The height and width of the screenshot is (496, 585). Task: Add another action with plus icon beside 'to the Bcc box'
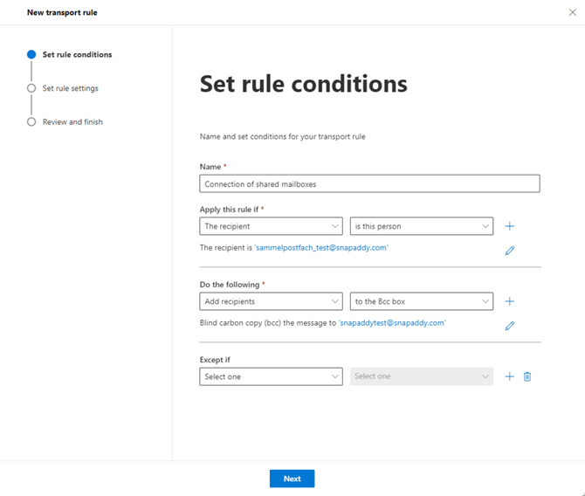coord(509,301)
